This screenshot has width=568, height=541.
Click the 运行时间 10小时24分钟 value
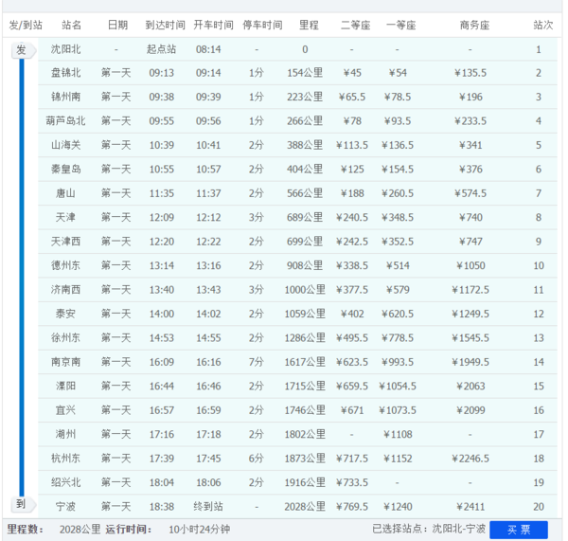(x=199, y=530)
